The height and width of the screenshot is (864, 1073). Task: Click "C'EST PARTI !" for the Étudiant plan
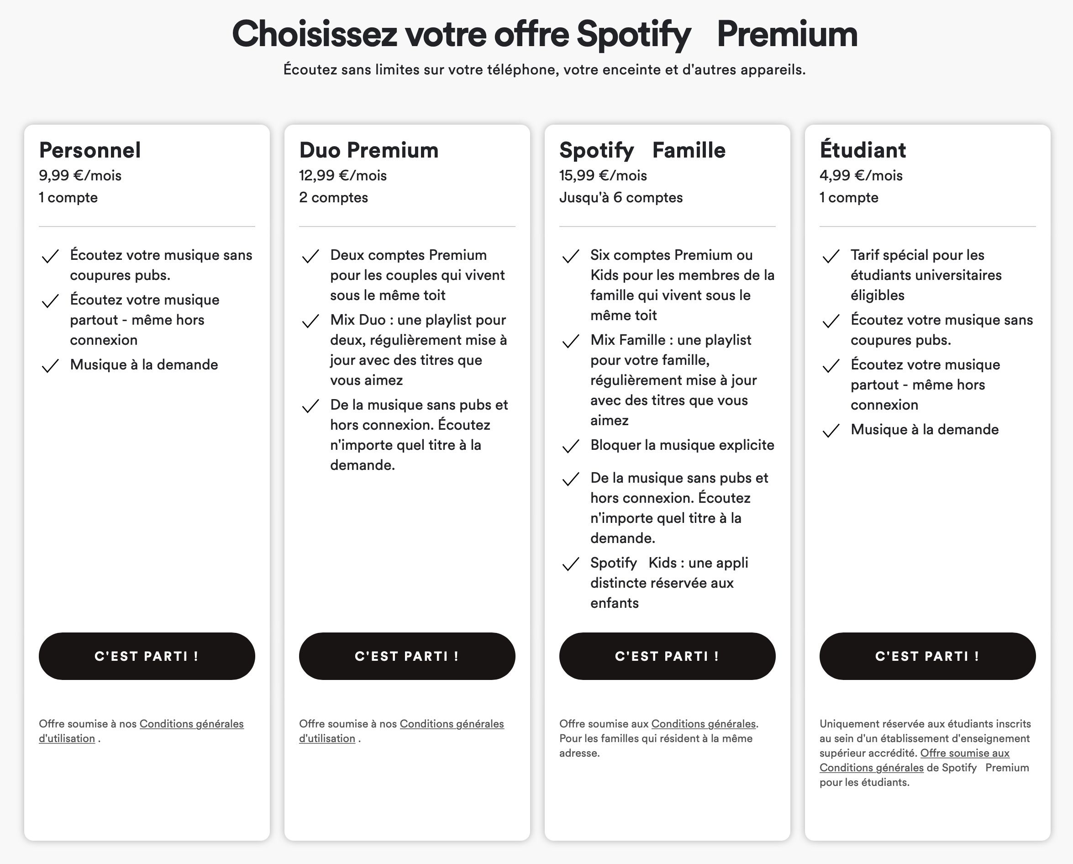927,656
